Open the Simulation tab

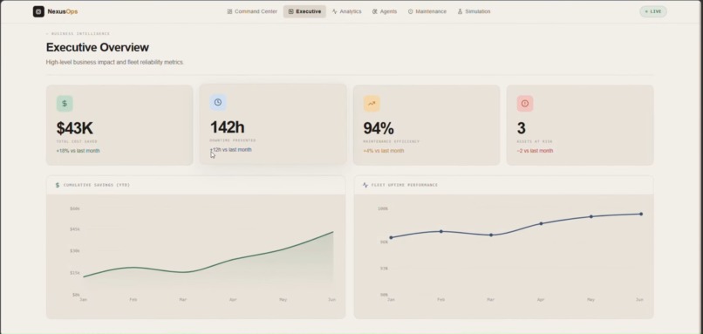click(474, 11)
